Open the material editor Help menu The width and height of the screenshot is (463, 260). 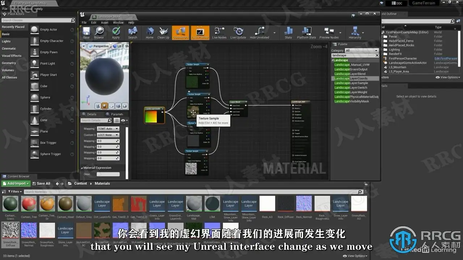point(131,22)
